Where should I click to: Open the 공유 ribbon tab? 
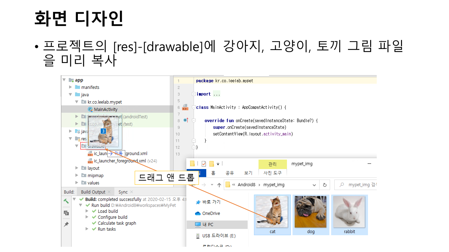[x=229, y=173]
